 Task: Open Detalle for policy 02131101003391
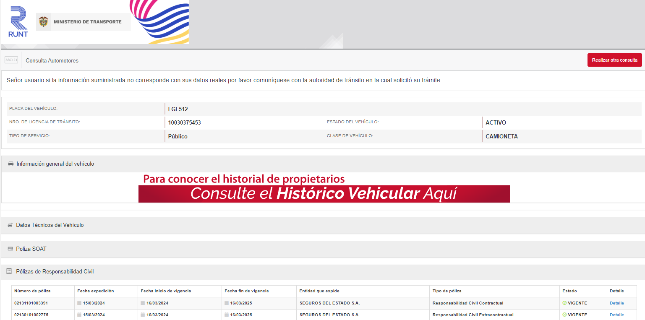(616, 303)
